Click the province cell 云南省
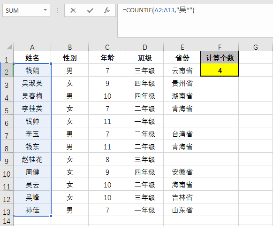Screen dimensions: 273x226 click(x=182, y=70)
